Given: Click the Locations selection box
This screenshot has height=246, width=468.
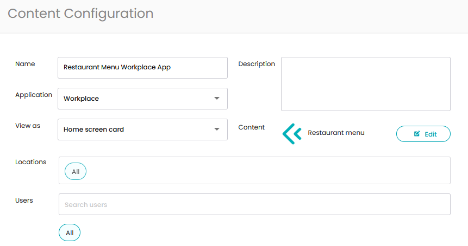Looking at the screenshot, I should (x=254, y=171).
